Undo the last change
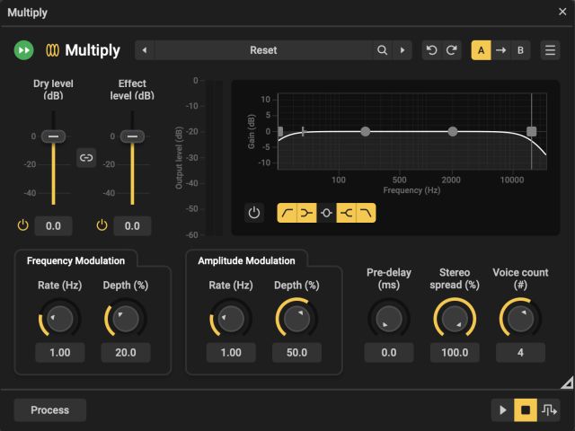The height and width of the screenshot is (431, 575). pyautogui.click(x=431, y=50)
